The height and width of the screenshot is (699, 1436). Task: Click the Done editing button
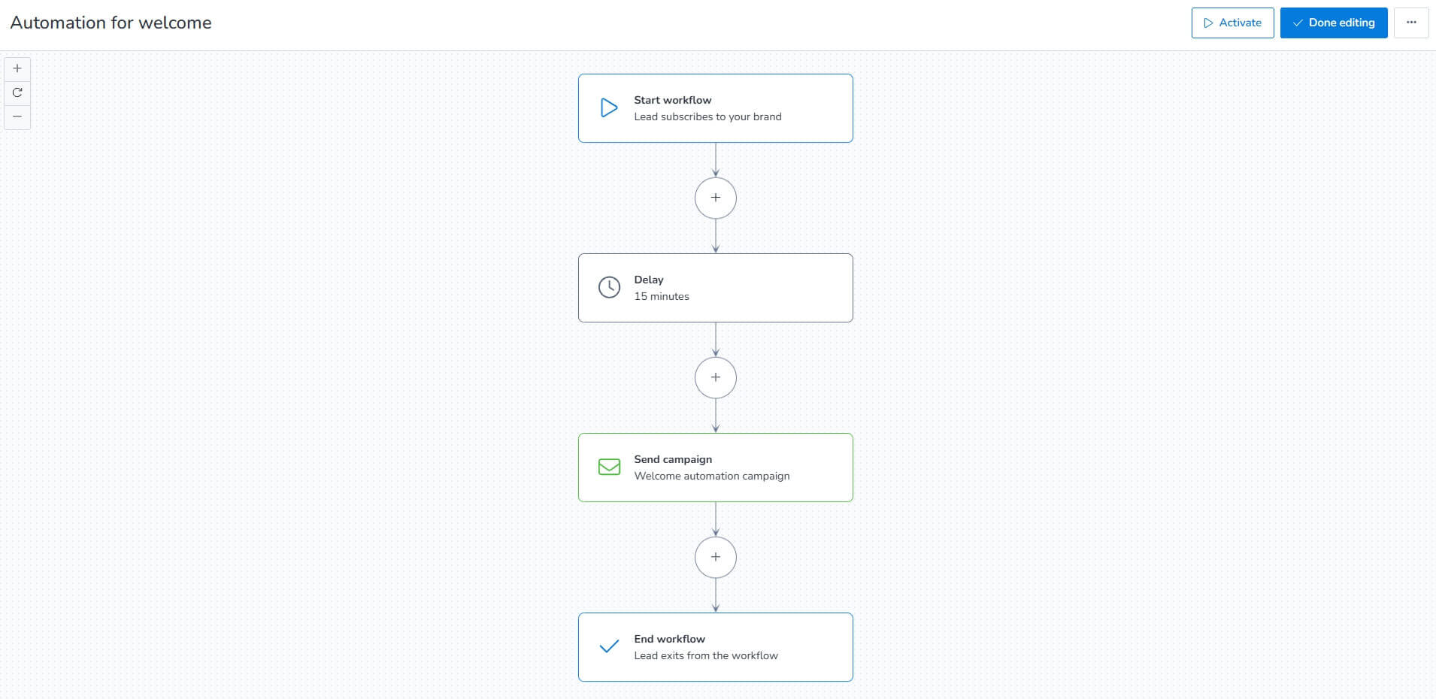click(1334, 23)
